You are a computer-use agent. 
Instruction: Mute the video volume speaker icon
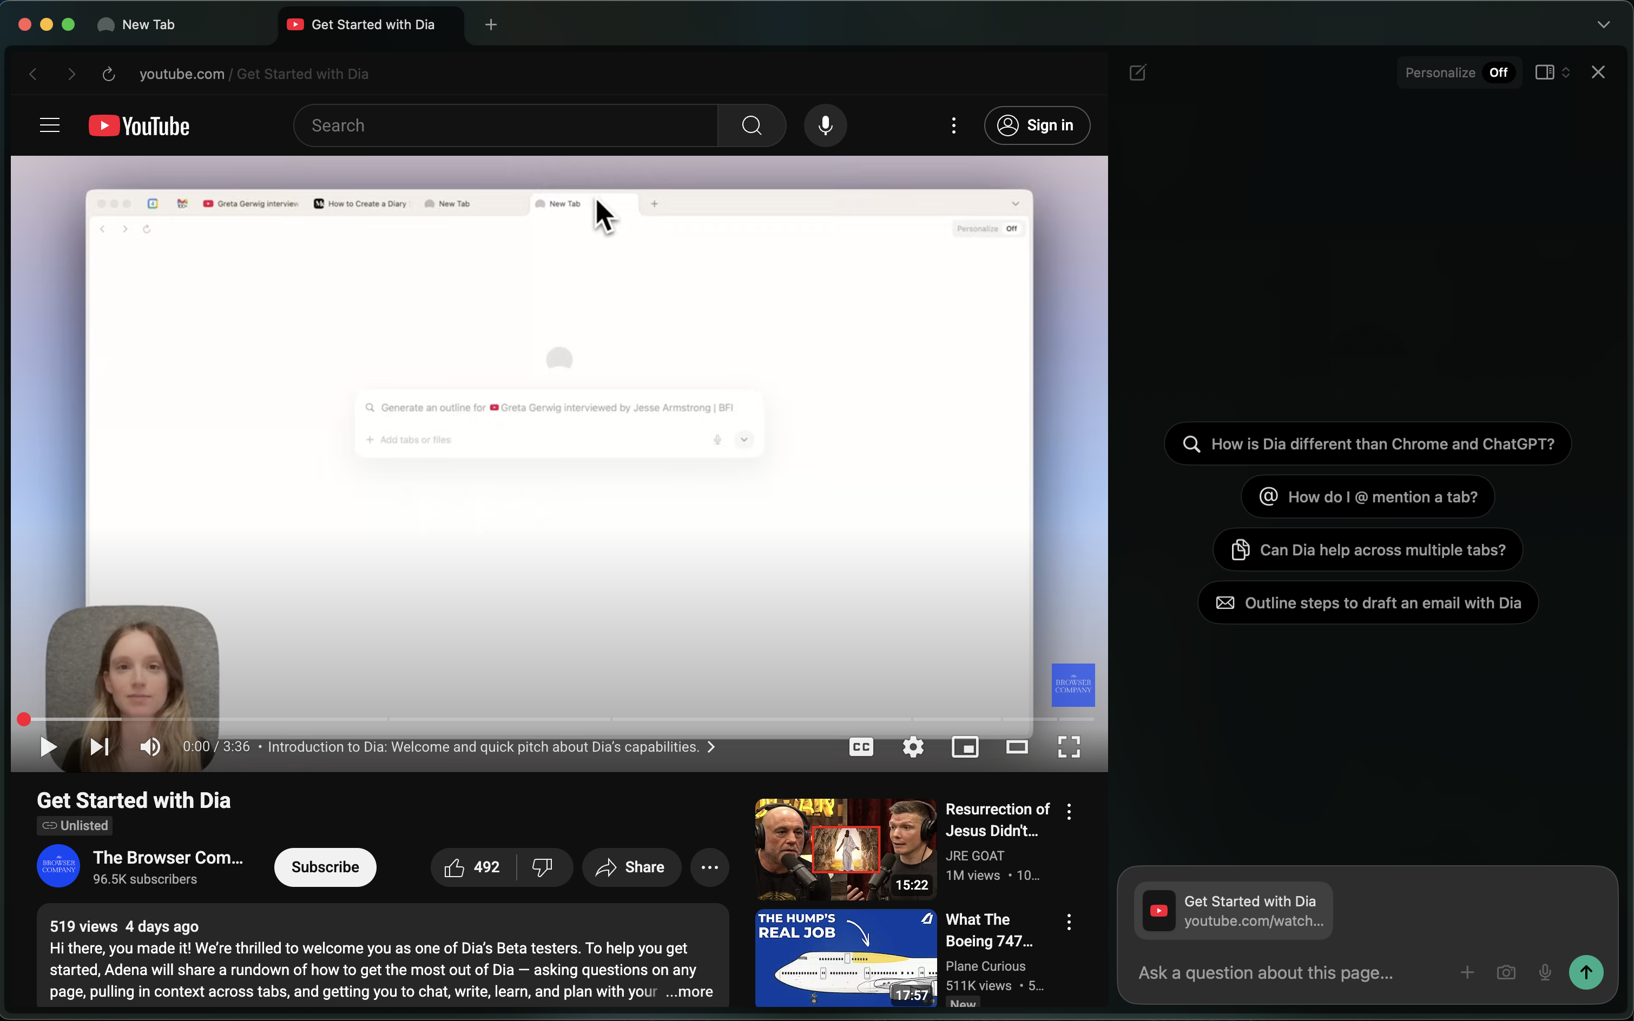point(150,747)
